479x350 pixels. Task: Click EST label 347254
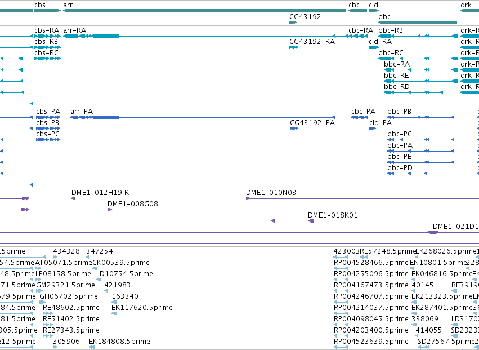(100, 251)
